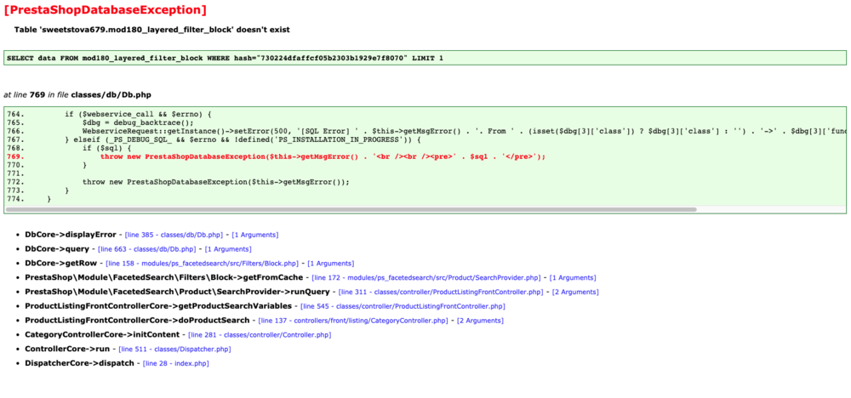851x398 pixels.
Task: Click the doProductSearch trace entry
Action: (137, 321)
